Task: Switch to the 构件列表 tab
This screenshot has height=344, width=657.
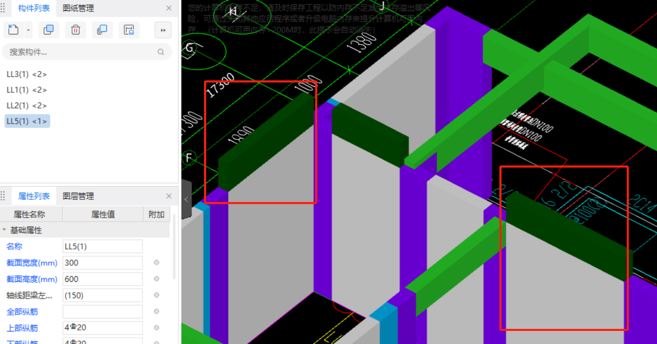Action: 34,8
